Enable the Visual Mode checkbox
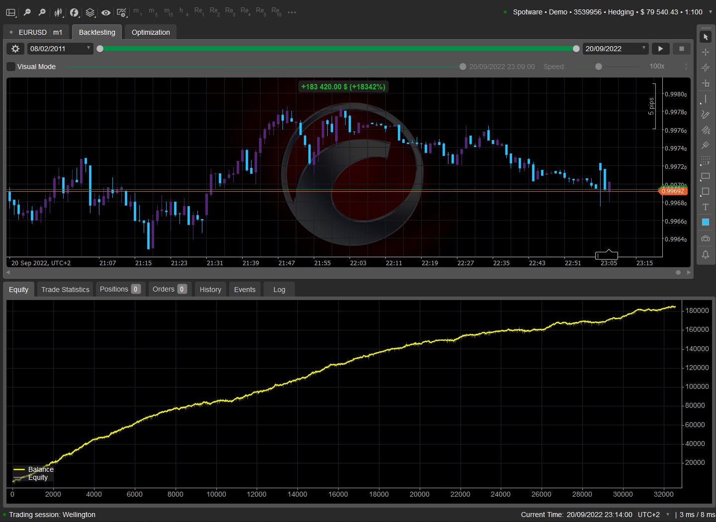The width and height of the screenshot is (716, 522). [x=11, y=67]
